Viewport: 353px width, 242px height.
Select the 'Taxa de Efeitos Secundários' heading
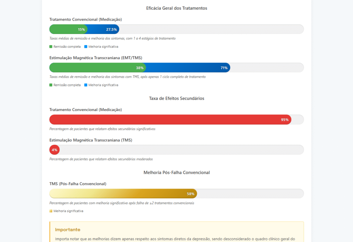tap(176, 98)
